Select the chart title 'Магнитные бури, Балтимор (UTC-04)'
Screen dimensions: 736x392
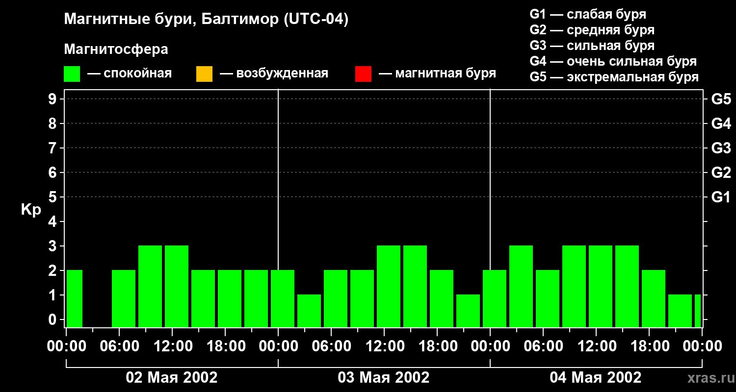[x=206, y=20]
